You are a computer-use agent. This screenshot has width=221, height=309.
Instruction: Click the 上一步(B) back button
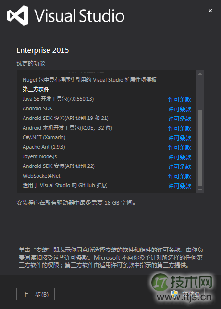[x=36, y=294]
